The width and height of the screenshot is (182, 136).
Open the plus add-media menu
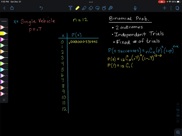(x=165, y=8)
